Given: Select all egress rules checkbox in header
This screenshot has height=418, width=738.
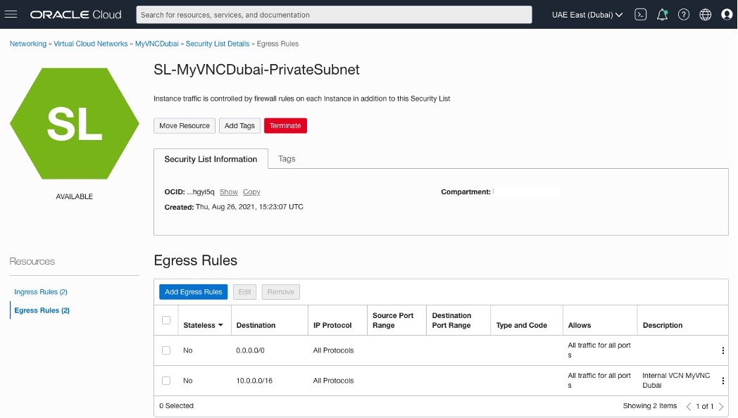Looking at the screenshot, I should coord(166,320).
